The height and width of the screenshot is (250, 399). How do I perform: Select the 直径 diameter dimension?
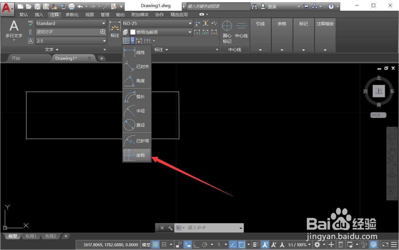[x=137, y=125]
